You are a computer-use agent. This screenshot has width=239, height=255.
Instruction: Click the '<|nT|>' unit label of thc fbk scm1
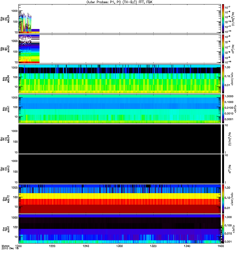[234, 229]
